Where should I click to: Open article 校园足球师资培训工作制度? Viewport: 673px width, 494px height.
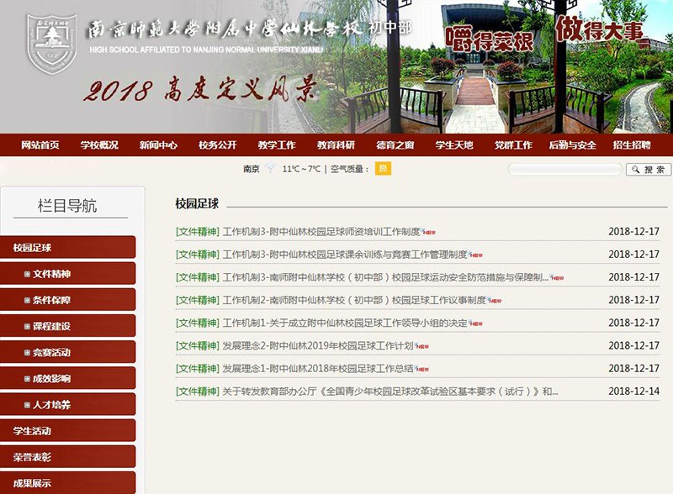(321, 232)
